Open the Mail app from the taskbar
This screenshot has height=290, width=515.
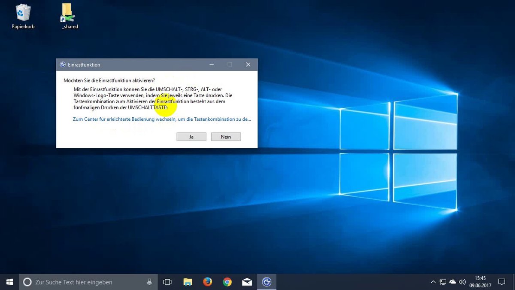[247, 282]
